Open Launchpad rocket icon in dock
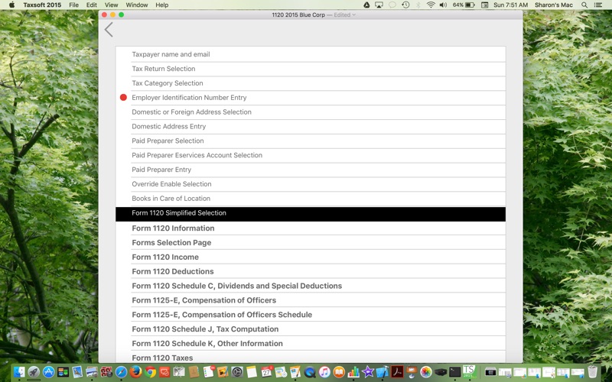Screen dimensions: 612x382 [x=34, y=371]
